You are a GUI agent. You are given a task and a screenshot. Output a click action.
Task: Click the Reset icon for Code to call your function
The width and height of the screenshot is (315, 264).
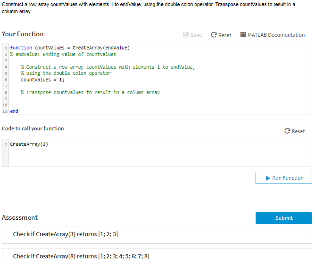click(x=287, y=131)
